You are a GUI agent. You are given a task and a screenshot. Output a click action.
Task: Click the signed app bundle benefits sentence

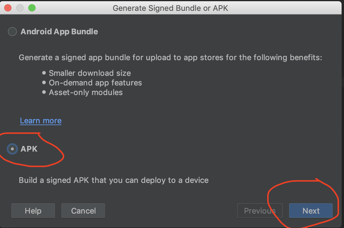pyautogui.click(x=170, y=58)
